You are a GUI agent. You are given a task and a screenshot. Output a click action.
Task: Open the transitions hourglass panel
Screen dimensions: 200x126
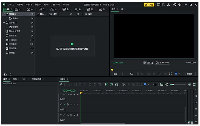pos(28,9)
